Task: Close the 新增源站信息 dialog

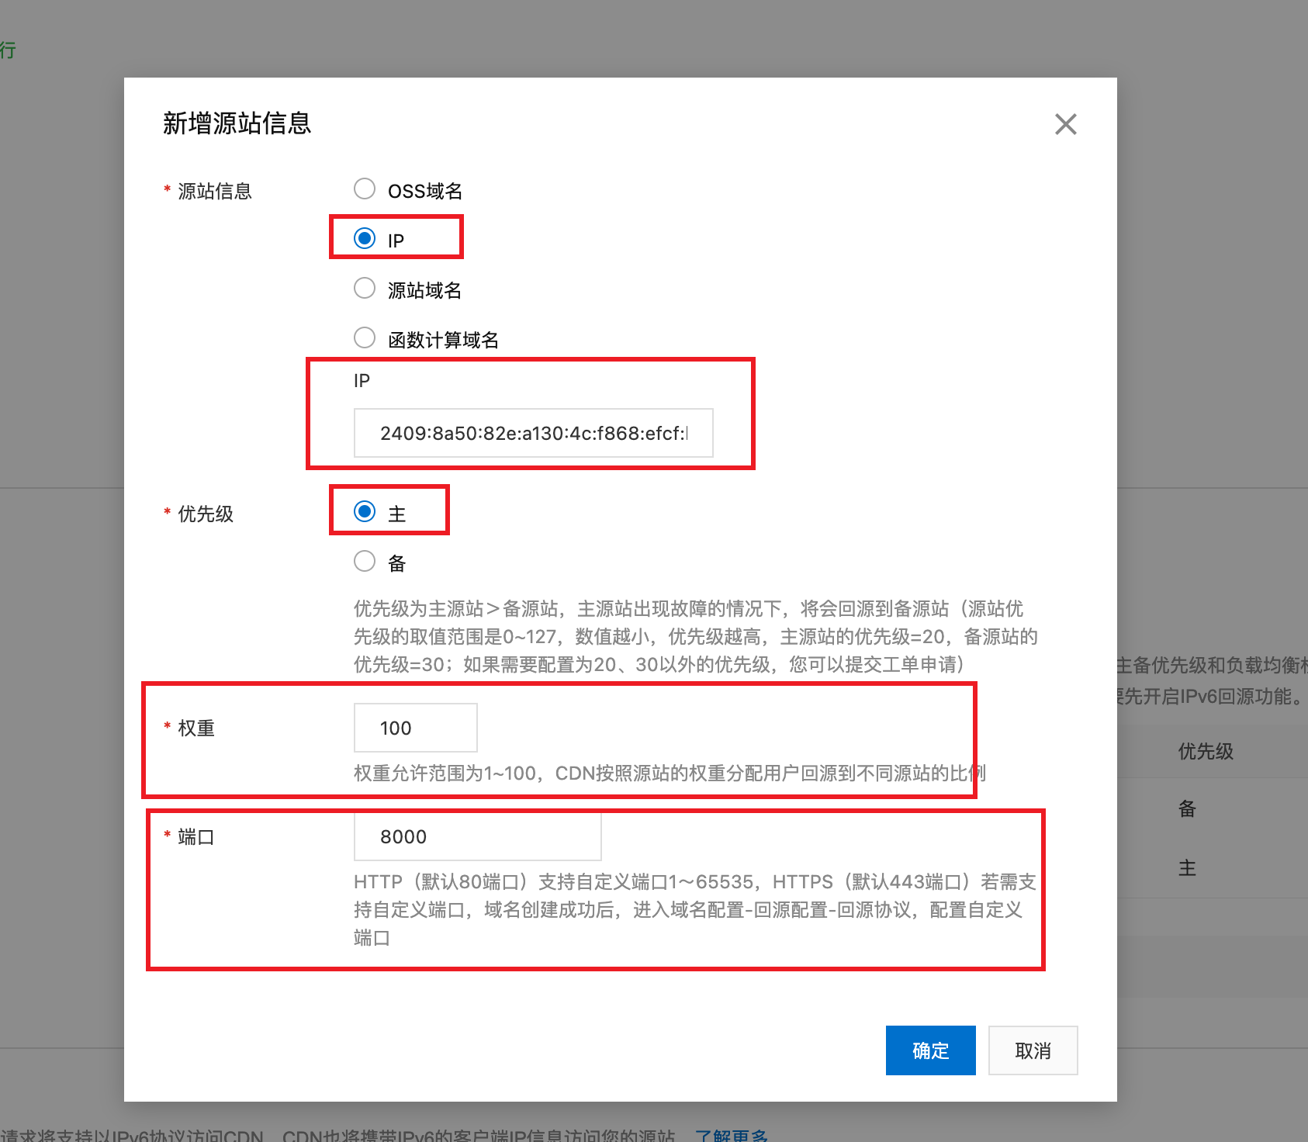Action: 1066,124
